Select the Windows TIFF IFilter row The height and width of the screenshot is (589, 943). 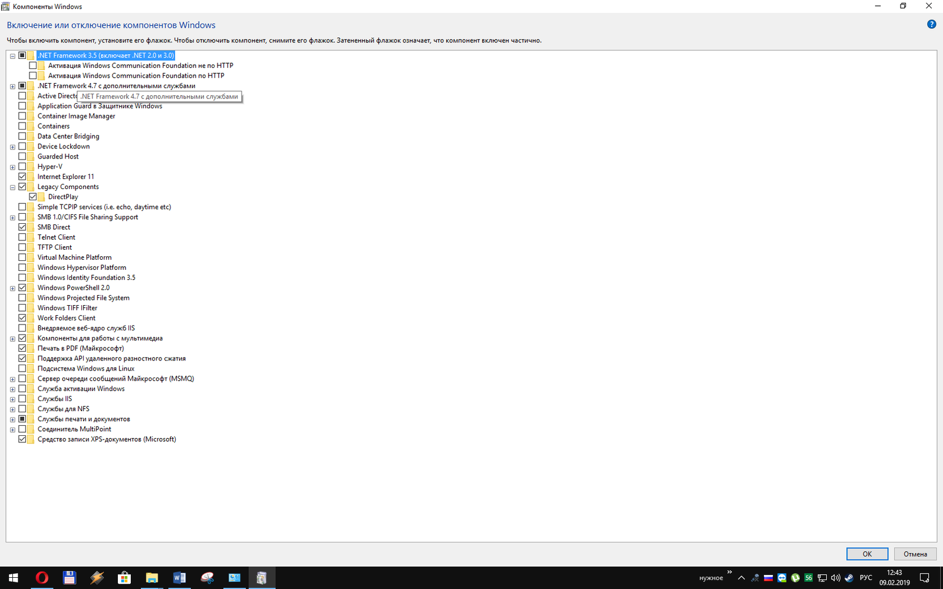[67, 308]
